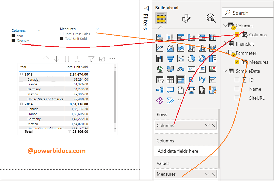
Task: Choose the donut chart visual
Action: pos(202,59)
